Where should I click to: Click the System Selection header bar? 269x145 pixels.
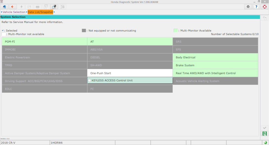coord(130,17)
